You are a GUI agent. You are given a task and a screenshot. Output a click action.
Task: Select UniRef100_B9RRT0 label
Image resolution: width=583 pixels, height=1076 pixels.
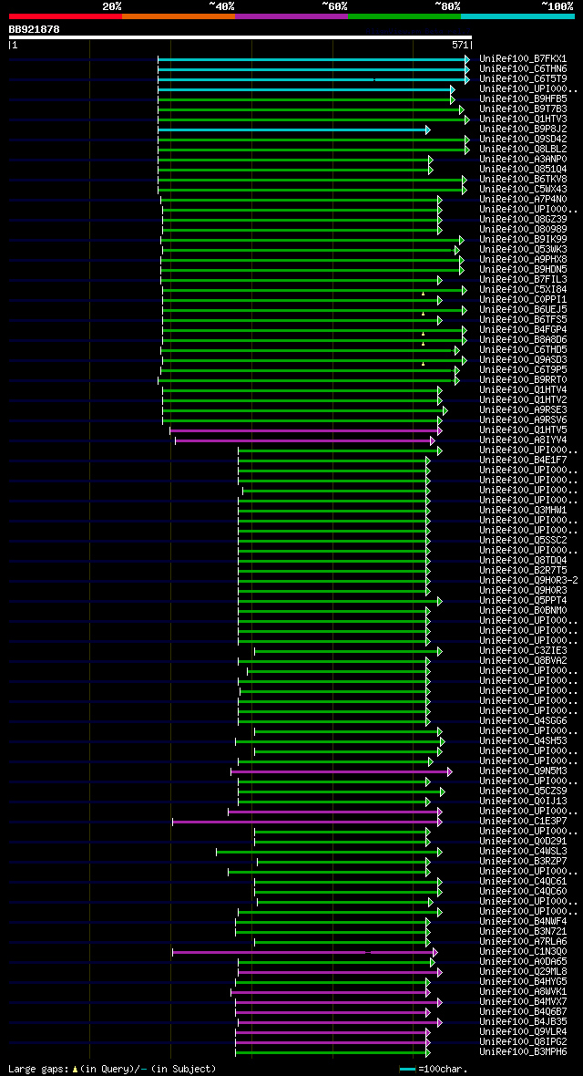(x=523, y=380)
